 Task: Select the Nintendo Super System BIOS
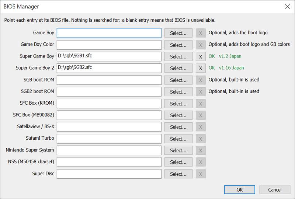click(178, 150)
